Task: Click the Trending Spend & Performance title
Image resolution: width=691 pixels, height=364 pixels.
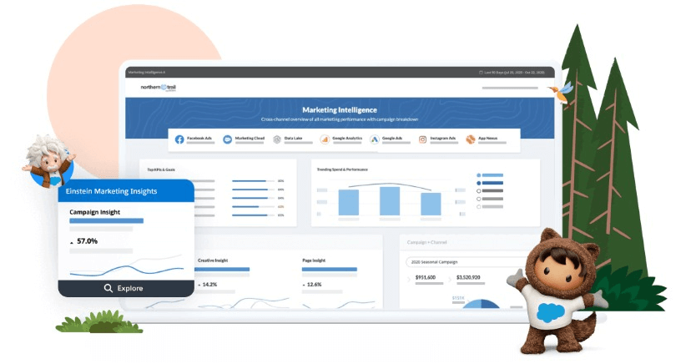Action: click(342, 169)
